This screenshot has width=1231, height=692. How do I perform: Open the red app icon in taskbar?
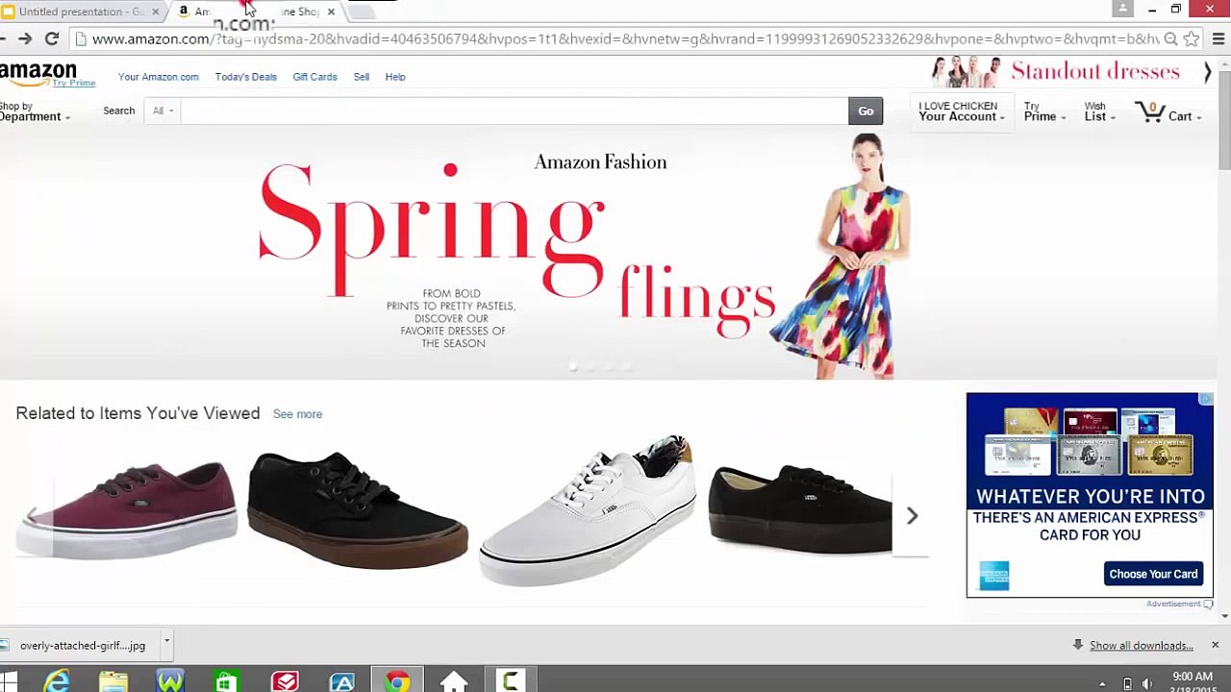coord(285,681)
